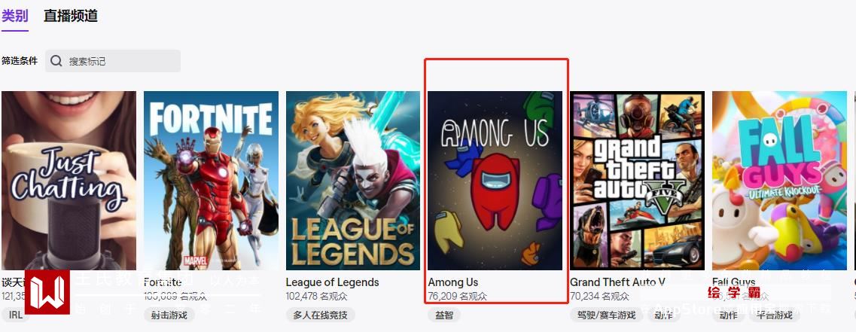The image size is (856, 332).
Task: Open the Grand Theft Auto V cover
Action: point(637,180)
